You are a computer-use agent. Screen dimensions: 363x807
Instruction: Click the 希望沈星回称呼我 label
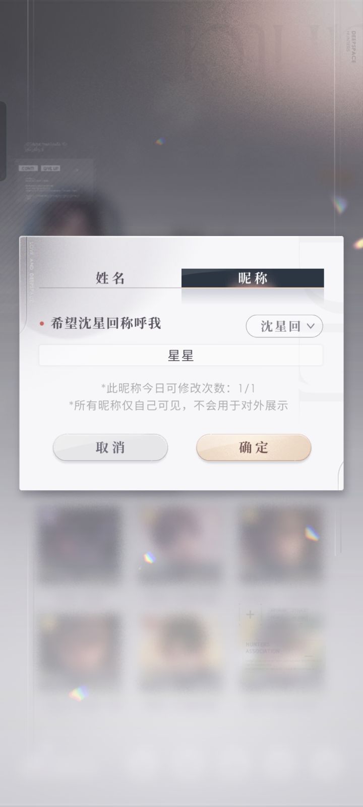(106, 323)
